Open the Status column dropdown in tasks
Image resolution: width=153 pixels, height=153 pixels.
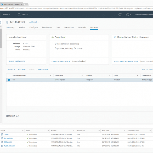coord(48,131)
